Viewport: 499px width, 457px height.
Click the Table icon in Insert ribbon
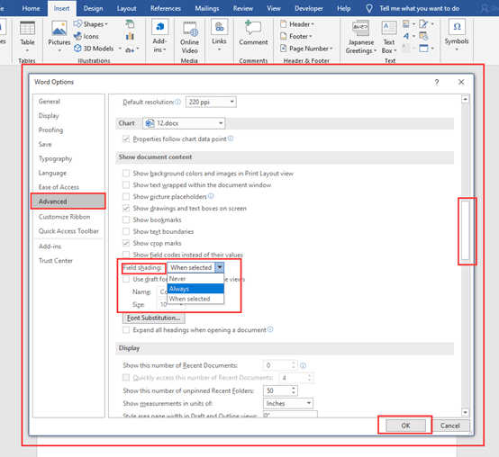coord(27,28)
